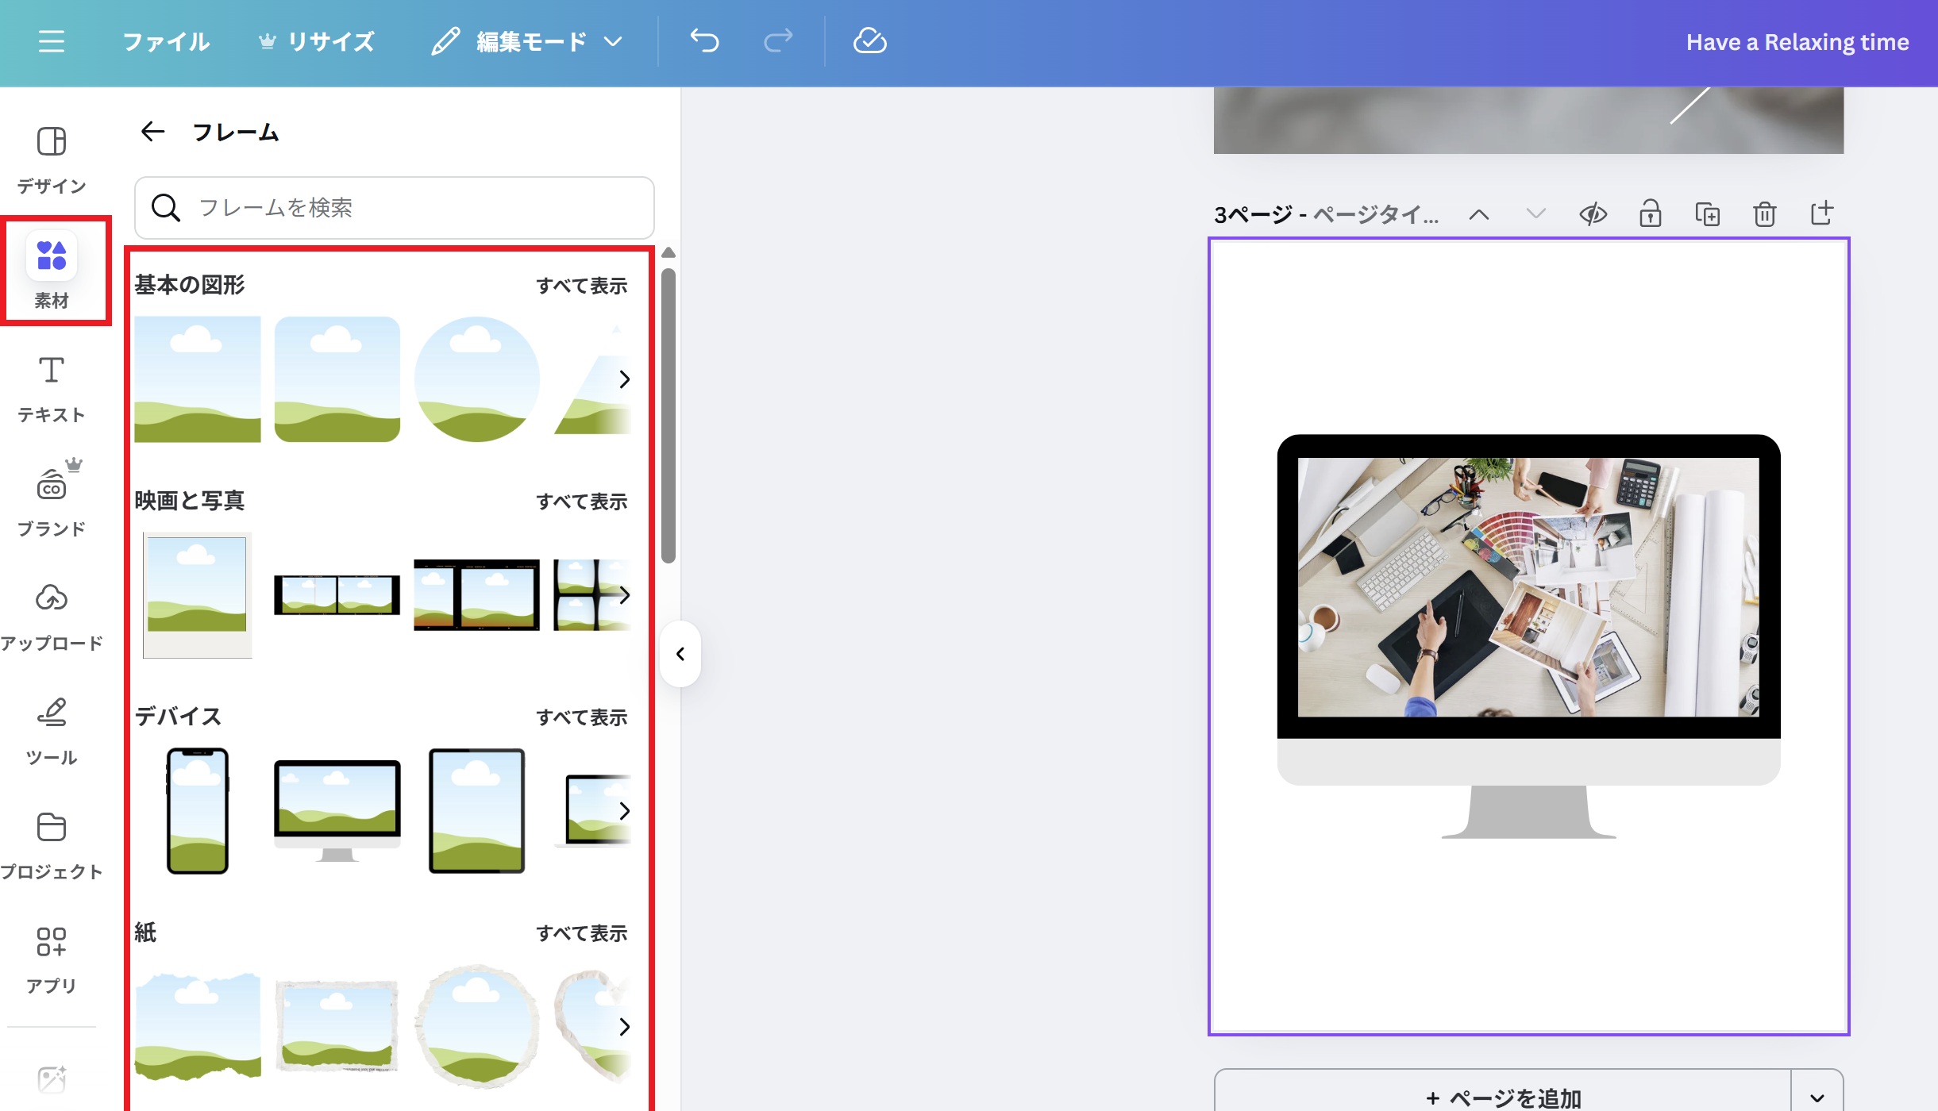Open the アップロード sidebar panel
This screenshot has width=1938, height=1111.
click(52, 617)
